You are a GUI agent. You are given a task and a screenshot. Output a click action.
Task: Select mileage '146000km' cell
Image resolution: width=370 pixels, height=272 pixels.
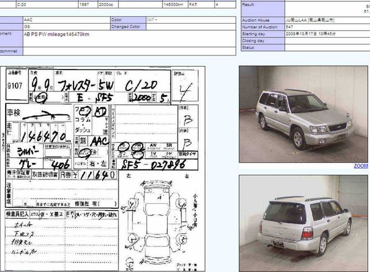(175, 5)
